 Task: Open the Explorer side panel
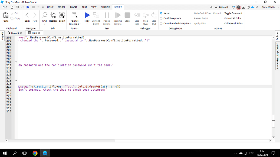point(277,36)
